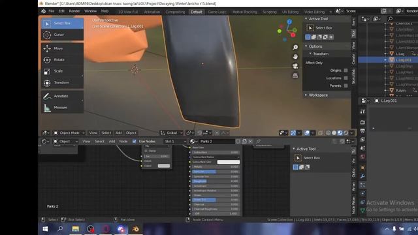Open the Edit menu
Viewport: 418px width, 235px height.
61,11
